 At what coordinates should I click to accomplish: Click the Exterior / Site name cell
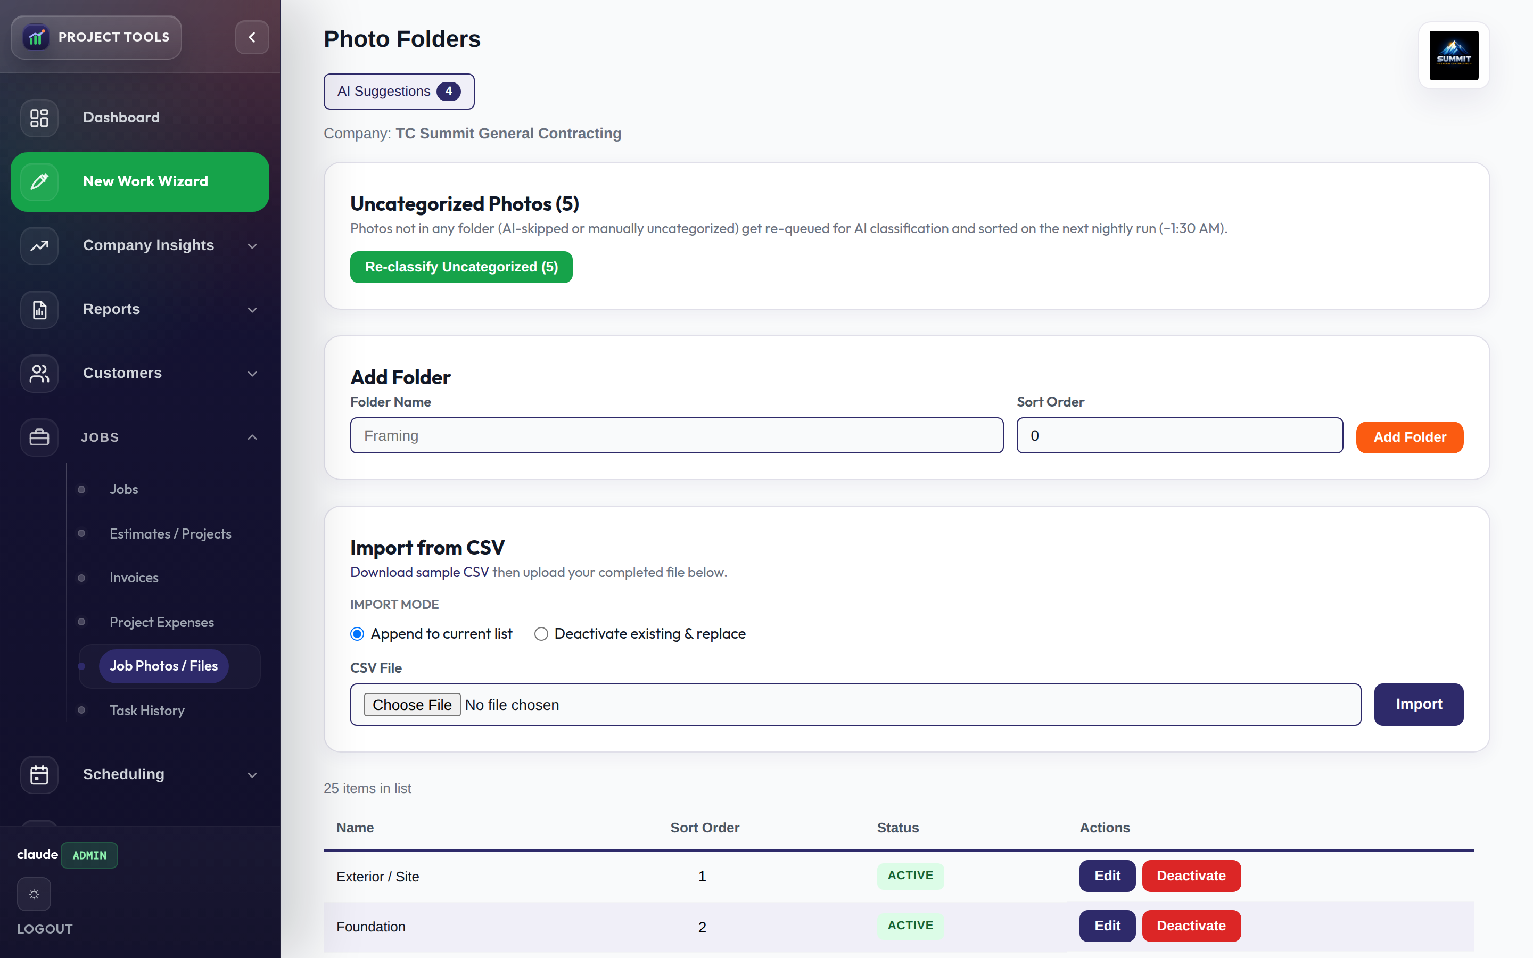377,877
